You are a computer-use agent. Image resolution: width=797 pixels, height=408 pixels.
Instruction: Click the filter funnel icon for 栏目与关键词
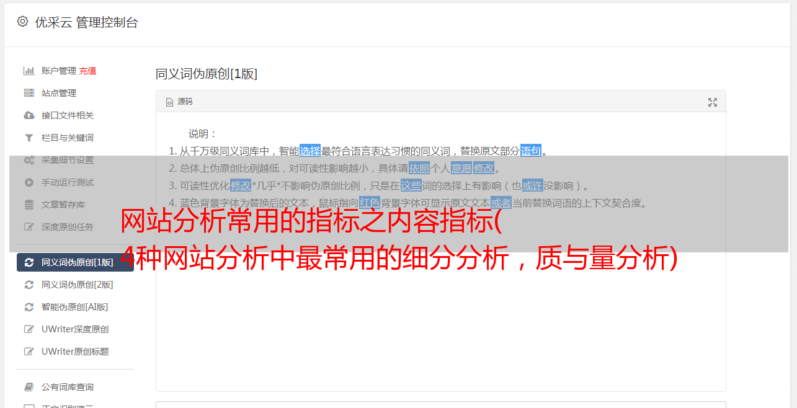(x=29, y=138)
